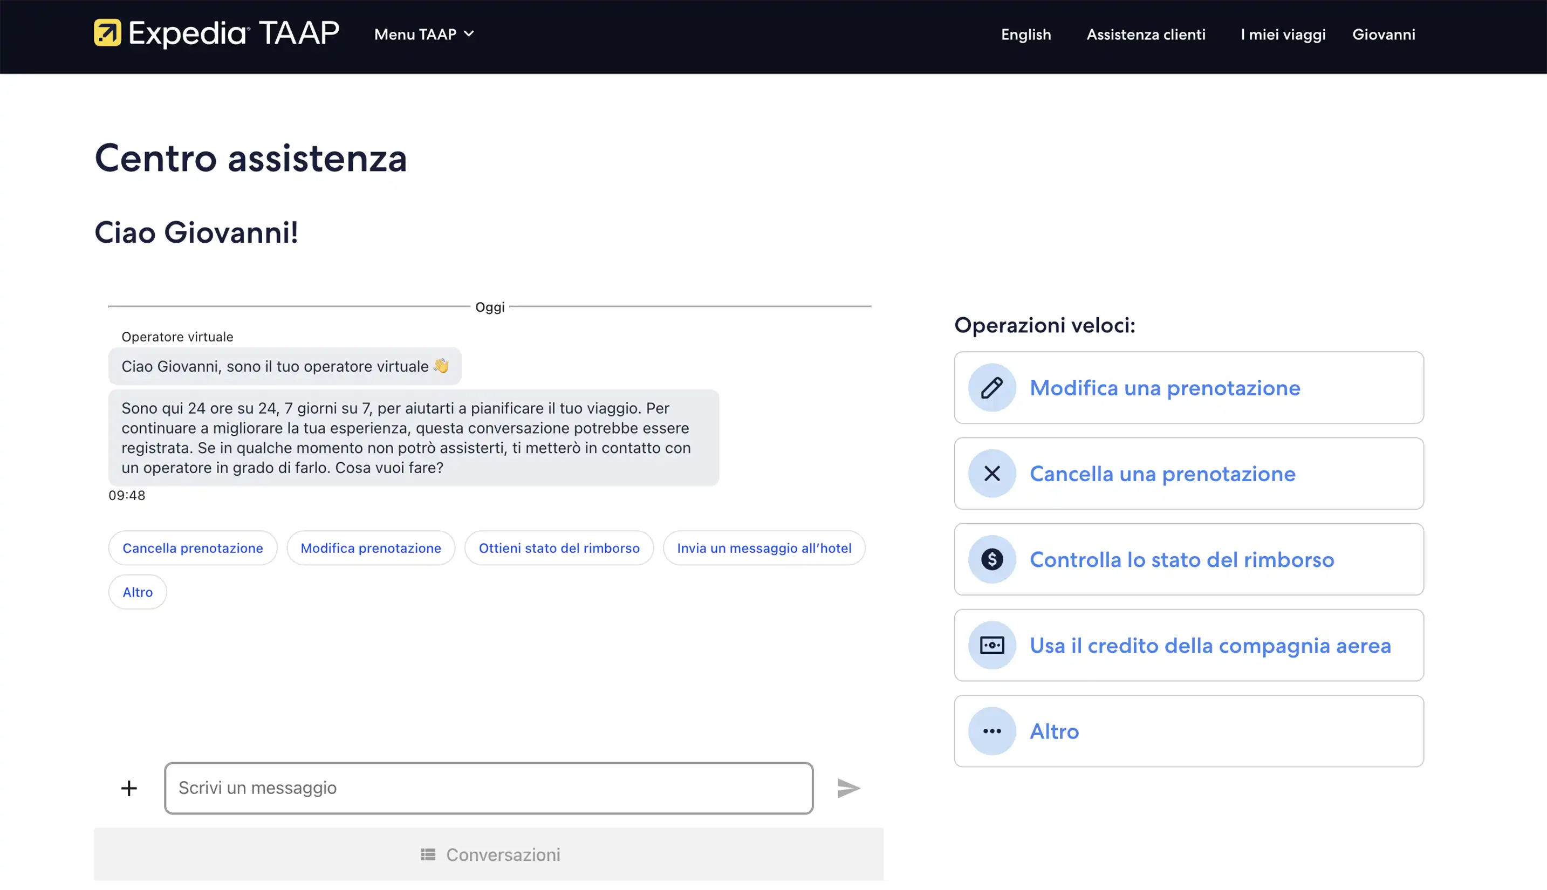Open the Giovanni account menu
The height and width of the screenshot is (890, 1547).
[x=1383, y=34]
